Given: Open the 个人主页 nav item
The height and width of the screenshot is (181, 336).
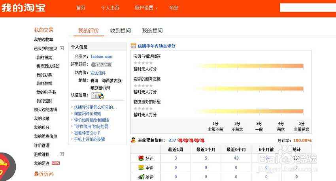Looking at the screenshot, I should point(110,8).
